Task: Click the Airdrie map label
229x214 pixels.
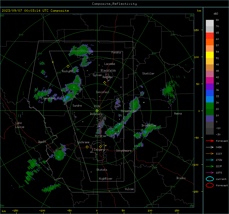Action: (100, 136)
